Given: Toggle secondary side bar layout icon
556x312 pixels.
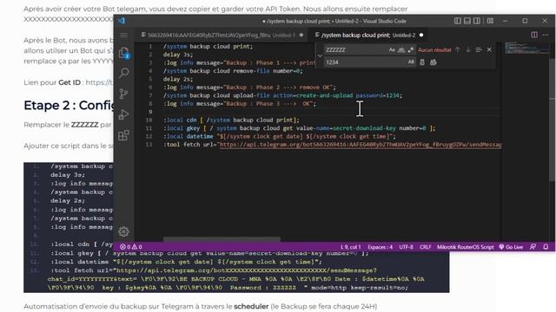Looking at the screenshot, I should (477, 21).
